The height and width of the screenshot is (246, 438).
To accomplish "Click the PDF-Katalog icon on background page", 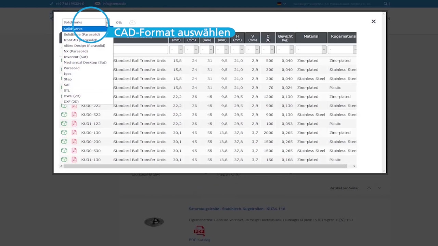I will 199,231.
